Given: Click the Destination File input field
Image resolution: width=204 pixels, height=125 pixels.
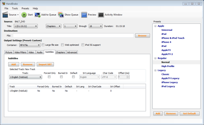Looking at the screenshot, I should point(73,35).
